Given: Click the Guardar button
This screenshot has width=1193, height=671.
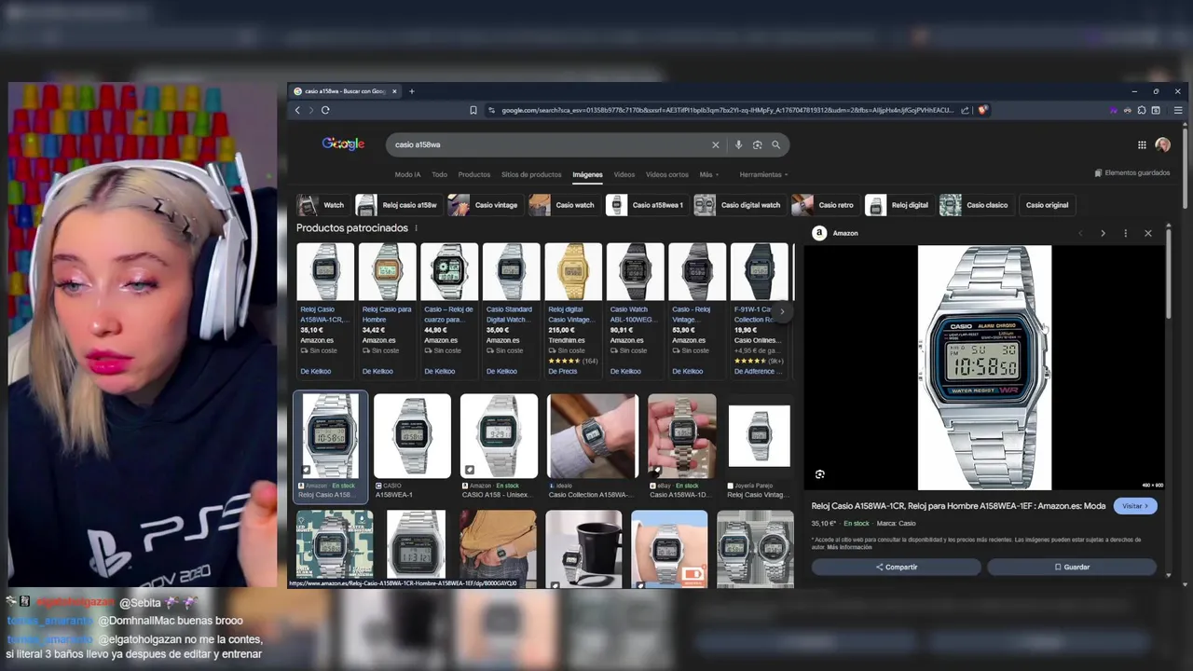Looking at the screenshot, I should point(1072,567).
